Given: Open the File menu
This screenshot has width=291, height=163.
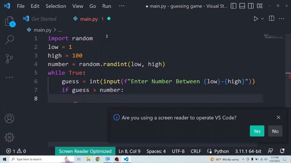Looking at the screenshot, I should pos(20,6).
